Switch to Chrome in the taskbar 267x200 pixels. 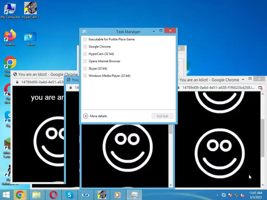(20, 195)
